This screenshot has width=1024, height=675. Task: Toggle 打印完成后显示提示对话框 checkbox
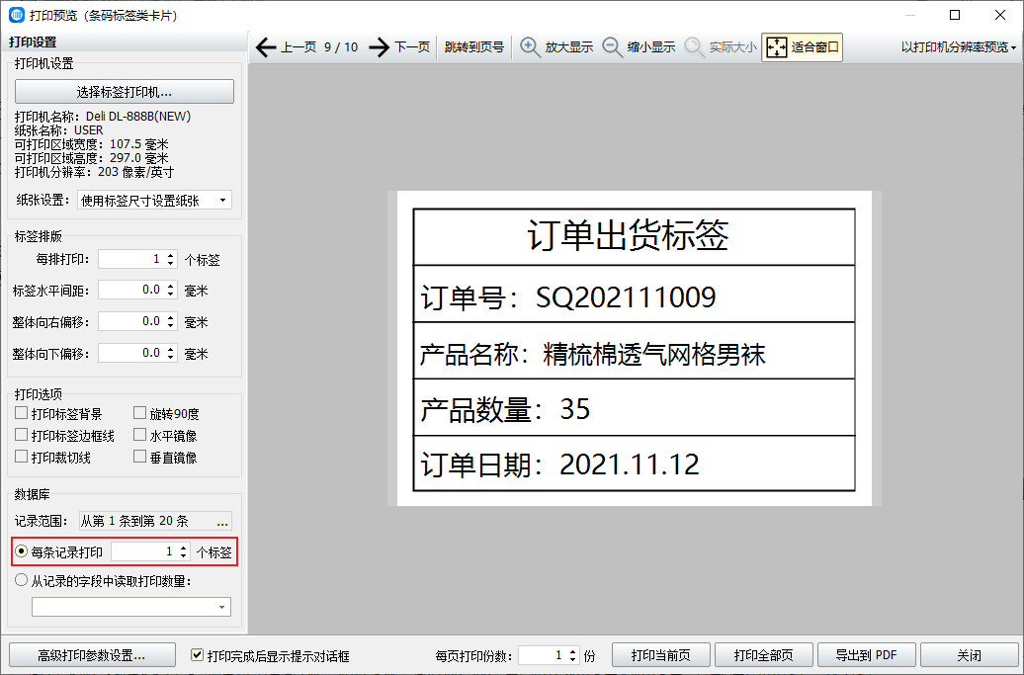click(x=197, y=655)
